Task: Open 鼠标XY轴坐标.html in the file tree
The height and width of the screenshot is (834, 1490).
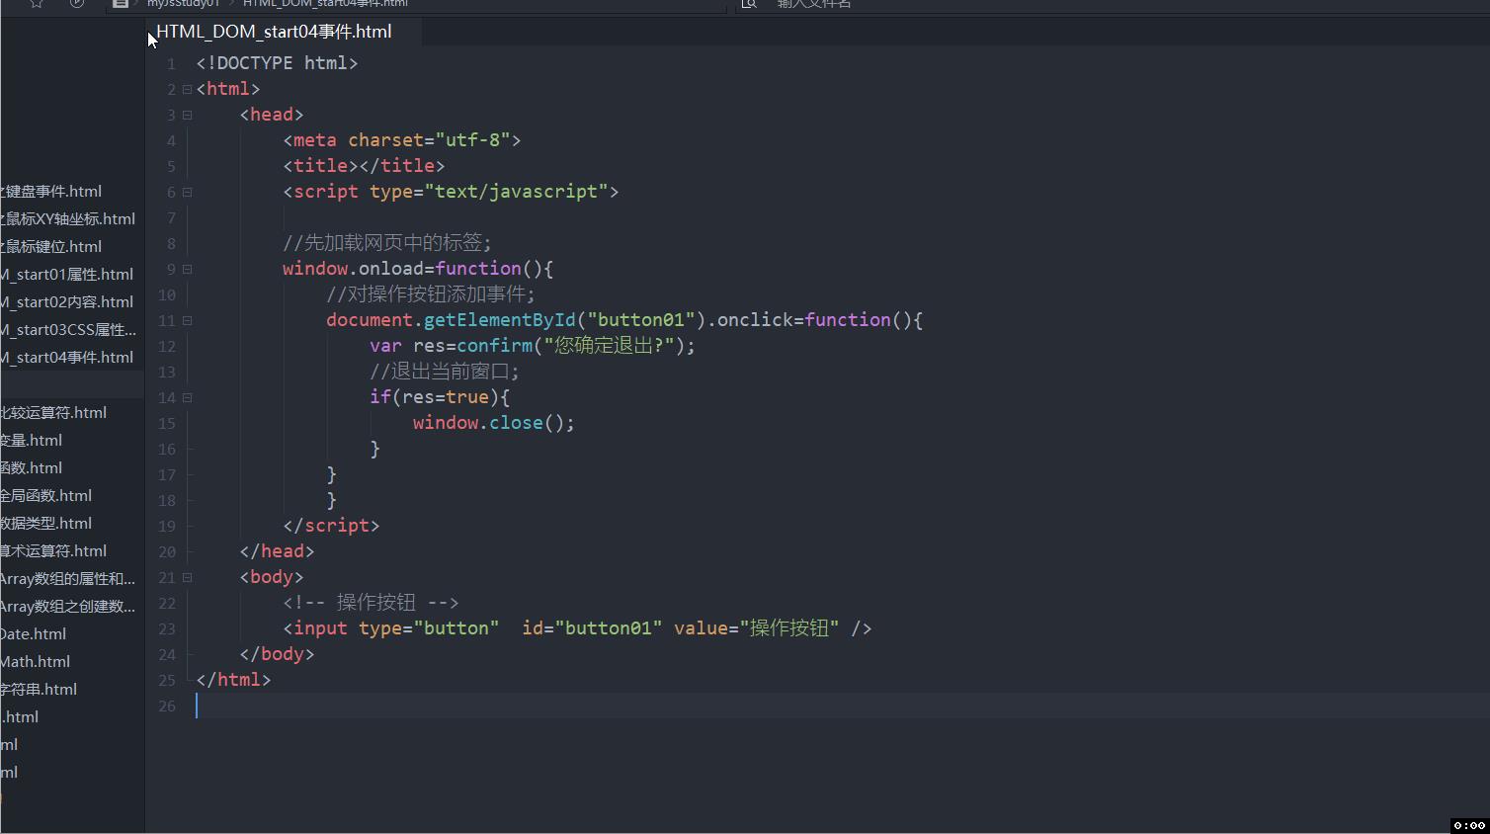Action: [x=68, y=219]
